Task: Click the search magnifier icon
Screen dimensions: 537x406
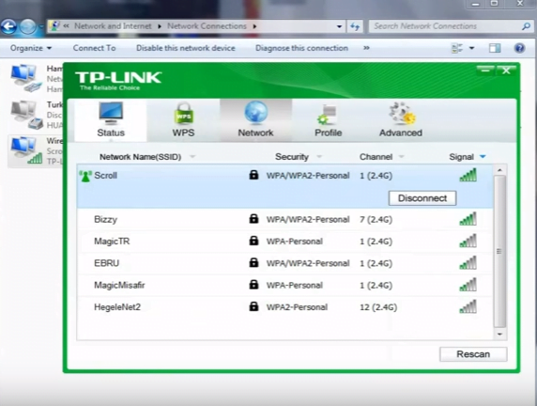Action: (x=526, y=26)
